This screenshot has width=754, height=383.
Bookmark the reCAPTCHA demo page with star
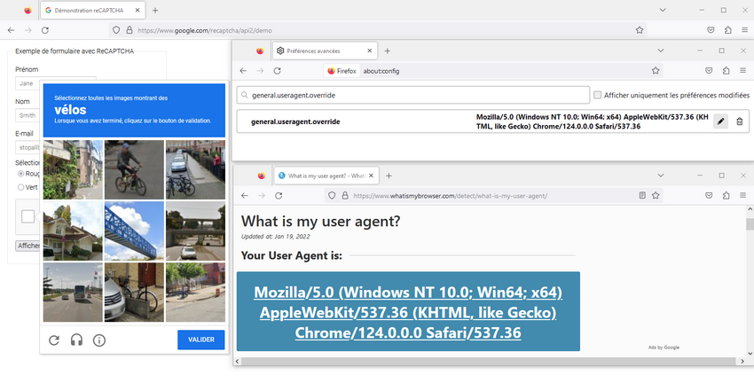(x=639, y=30)
